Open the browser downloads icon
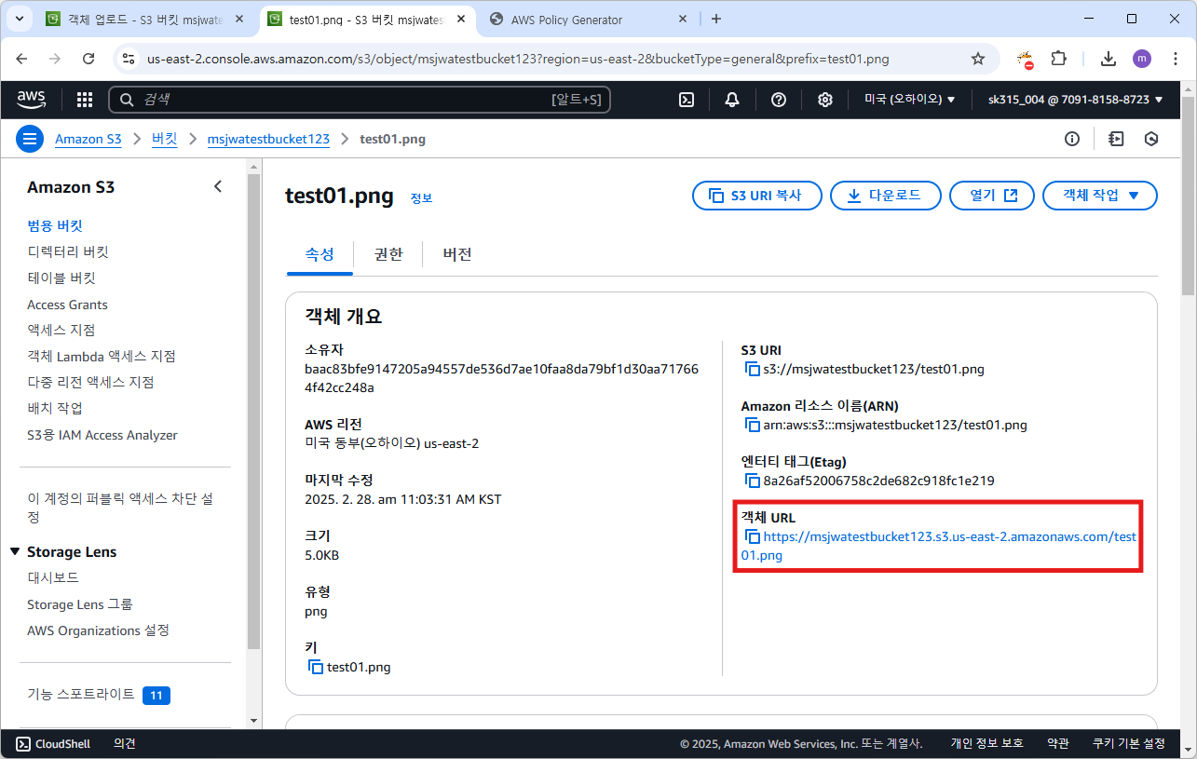 point(1109,59)
